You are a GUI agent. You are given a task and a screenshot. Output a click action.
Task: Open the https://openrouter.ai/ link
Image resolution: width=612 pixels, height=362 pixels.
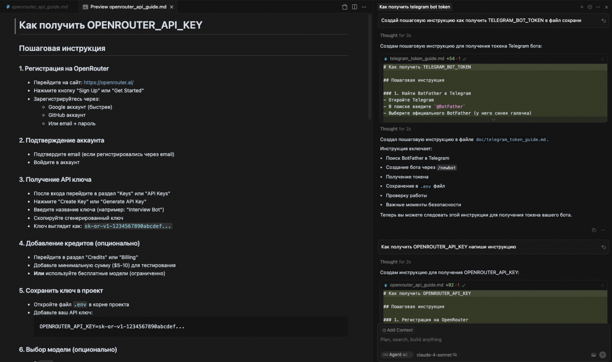pyautogui.click(x=109, y=83)
